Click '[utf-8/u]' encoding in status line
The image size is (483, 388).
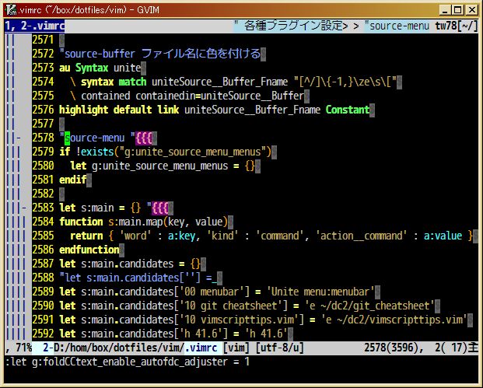tap(279, 348)
